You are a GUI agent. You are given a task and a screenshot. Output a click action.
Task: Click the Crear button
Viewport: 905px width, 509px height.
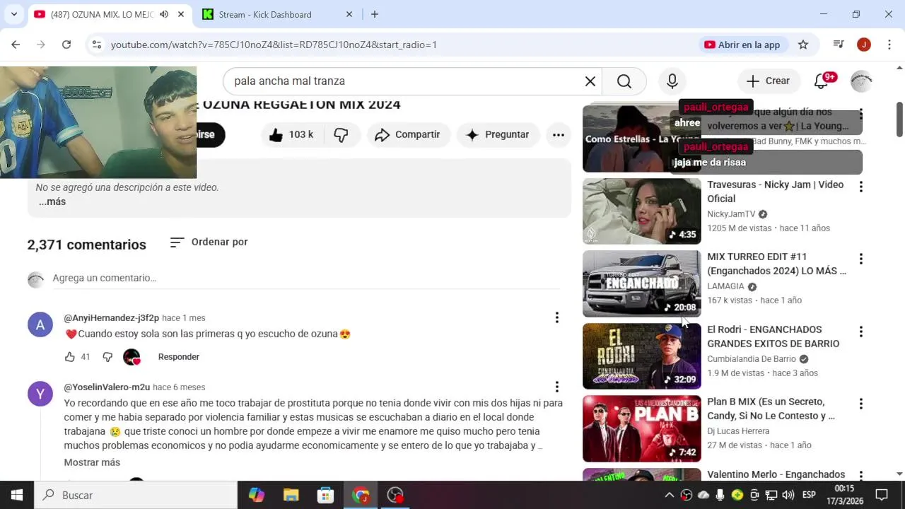(x=769, y=81)
